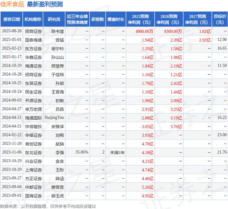This screenshot has height=209, width=228.
Task: Click the 3.70亿 forecast value
Action: [176, 127]
